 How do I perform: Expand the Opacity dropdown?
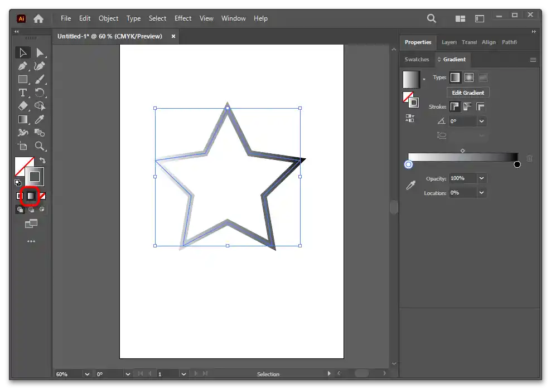[x=481, y=178]
